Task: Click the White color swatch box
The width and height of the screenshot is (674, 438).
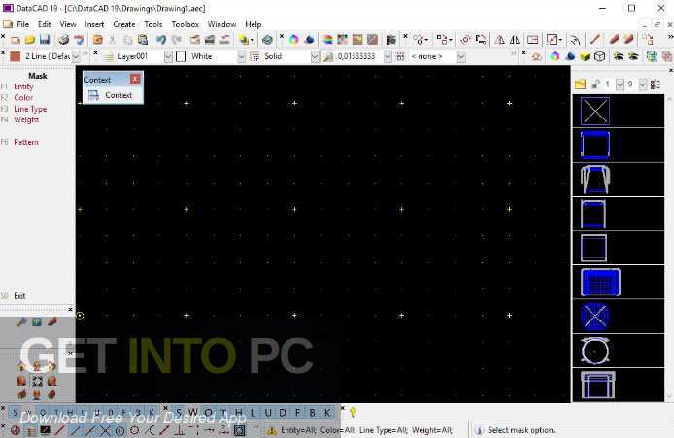Action: 182,56
